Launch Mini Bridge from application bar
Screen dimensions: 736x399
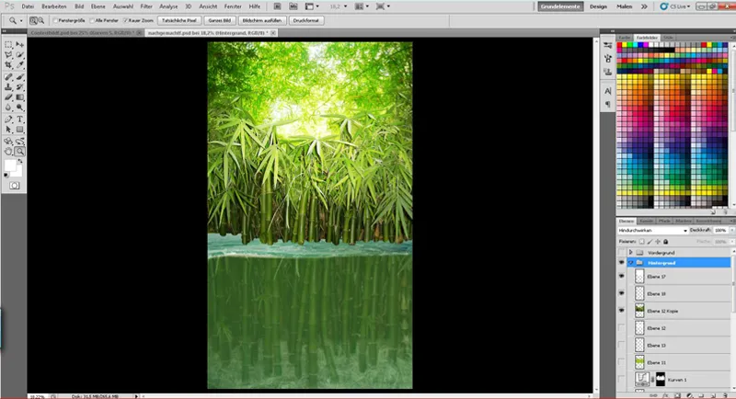(293, 6)
